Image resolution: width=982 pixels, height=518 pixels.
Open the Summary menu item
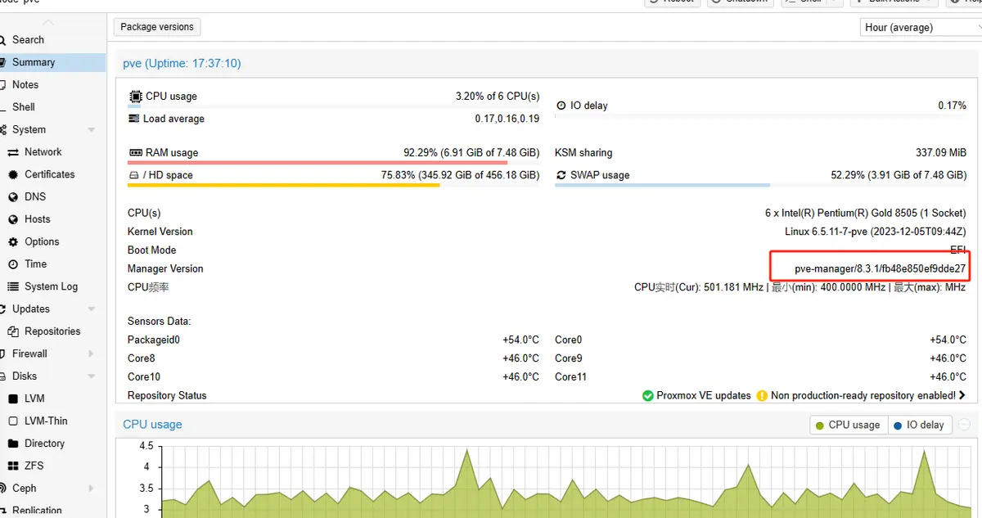coord(52,62)
